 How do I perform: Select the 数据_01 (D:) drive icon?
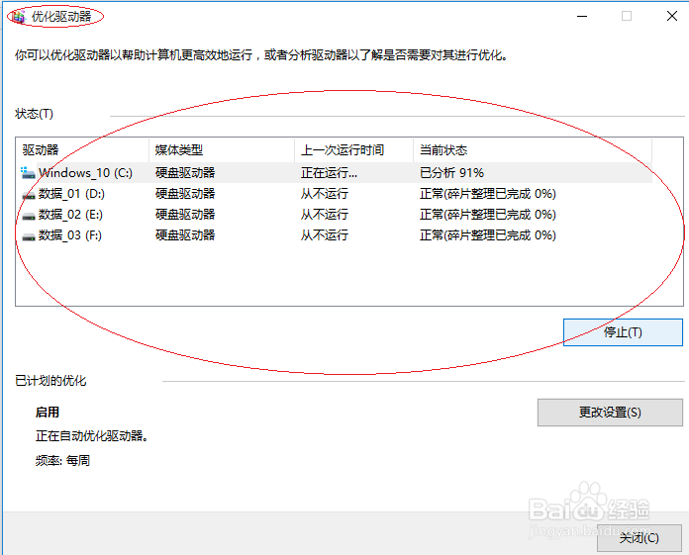point(29,195)
